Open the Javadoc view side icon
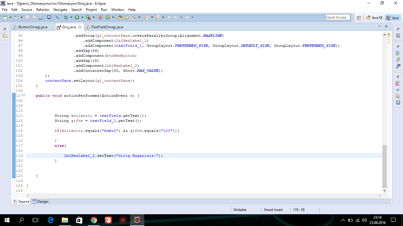Image resolution: width=403 pixels, height=226 pixels. tap(398, 90)
